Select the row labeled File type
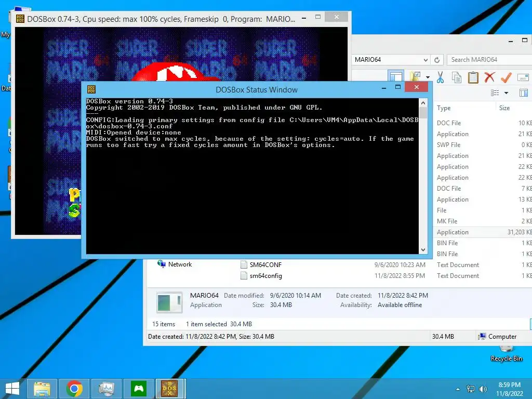532x399 pixels. (483, 210)
